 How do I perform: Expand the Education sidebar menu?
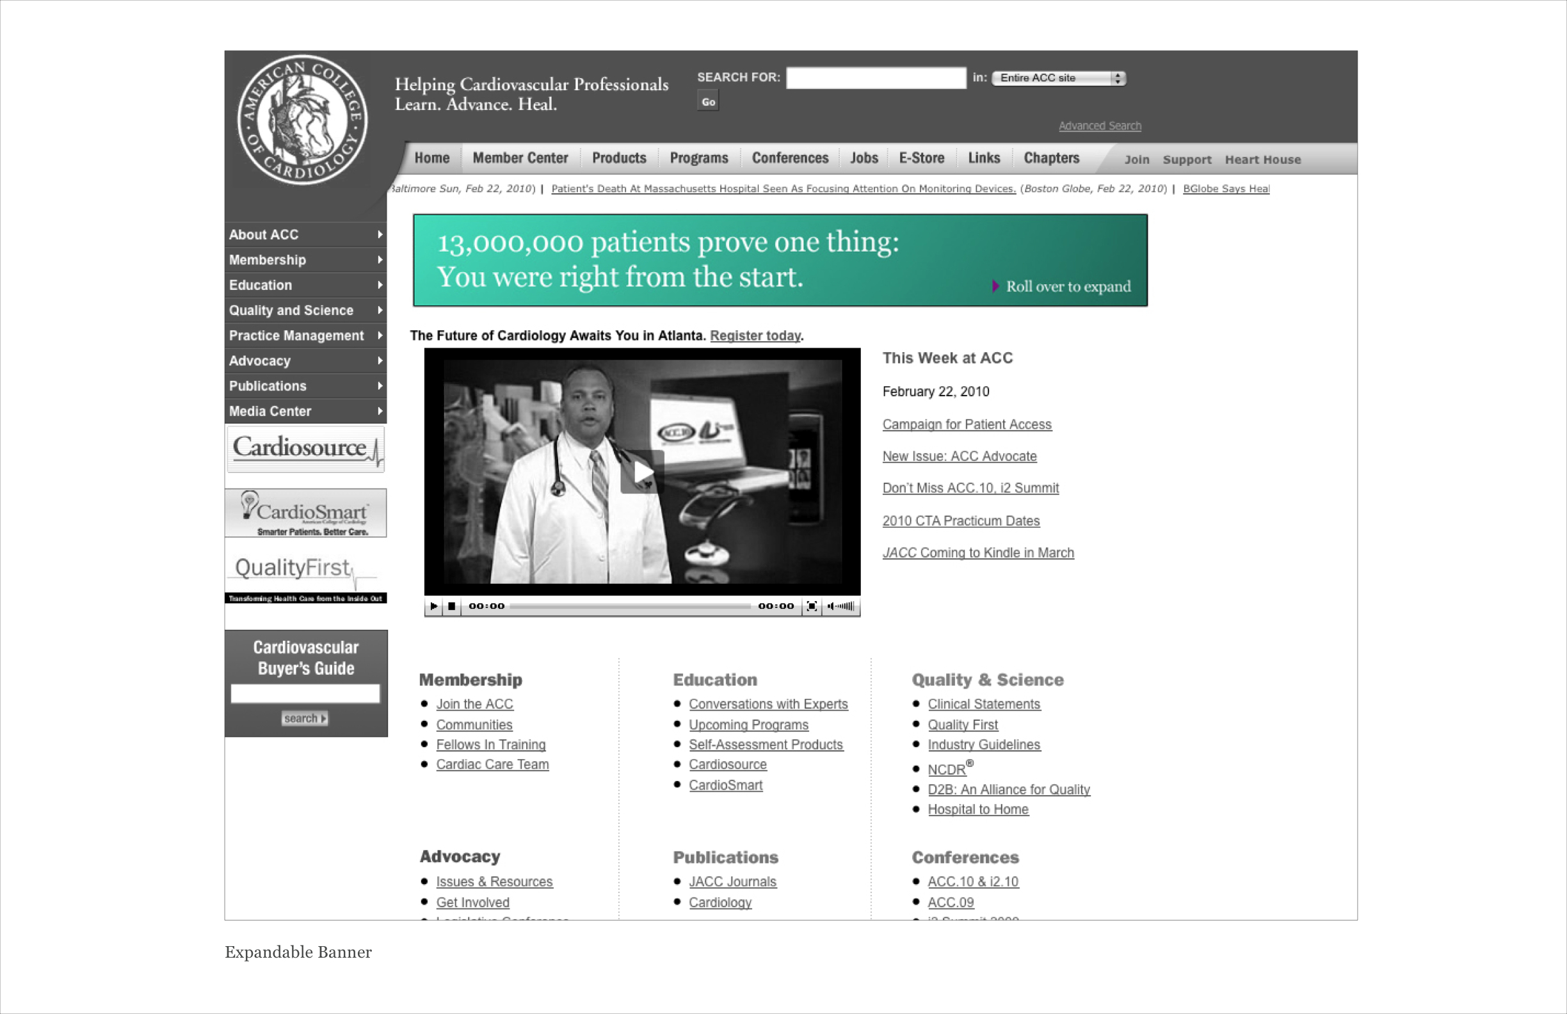pos(305,285)
